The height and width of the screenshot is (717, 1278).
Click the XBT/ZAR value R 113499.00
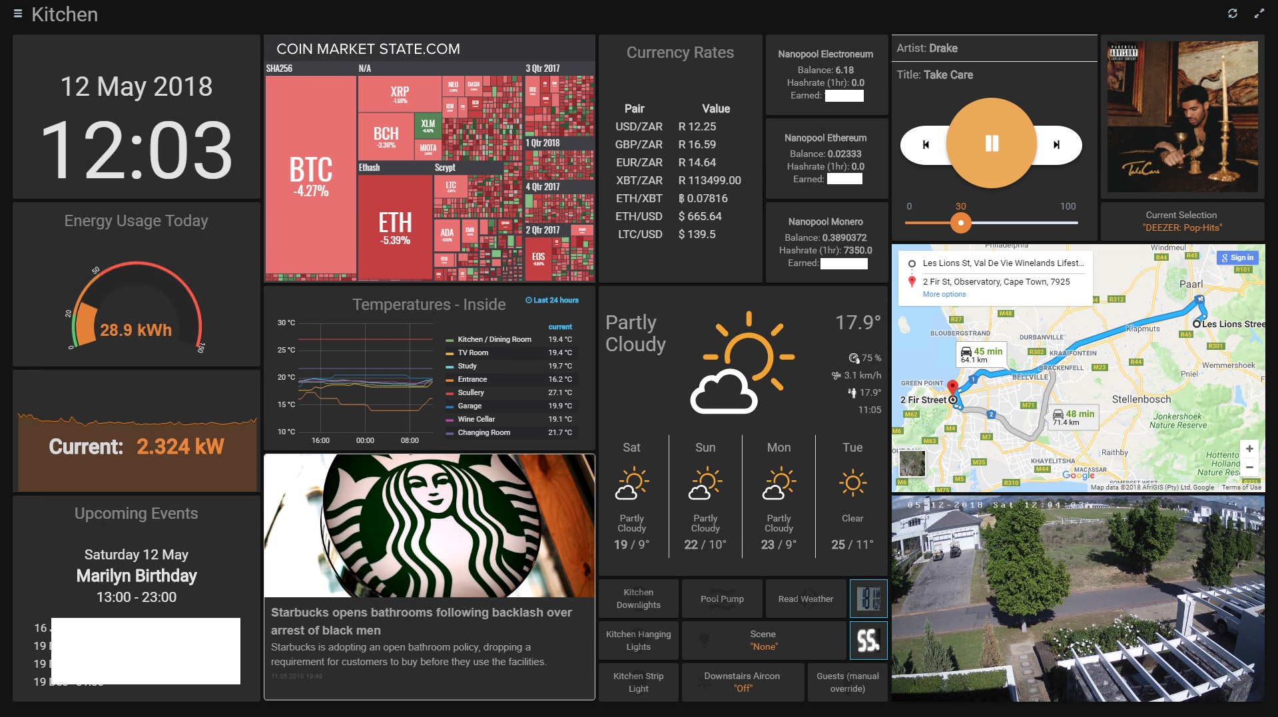[x=709, y=180]
